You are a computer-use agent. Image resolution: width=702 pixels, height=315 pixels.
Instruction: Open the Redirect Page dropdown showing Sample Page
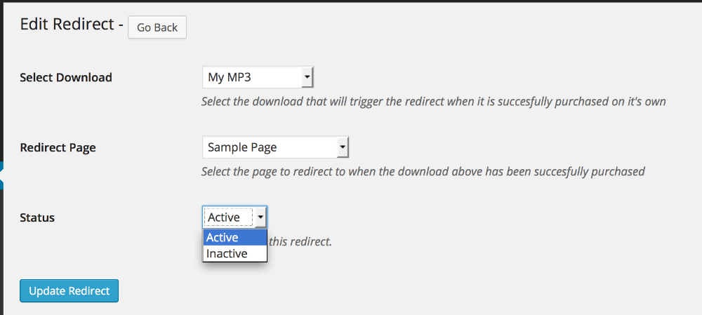click(x=275, y=147)
